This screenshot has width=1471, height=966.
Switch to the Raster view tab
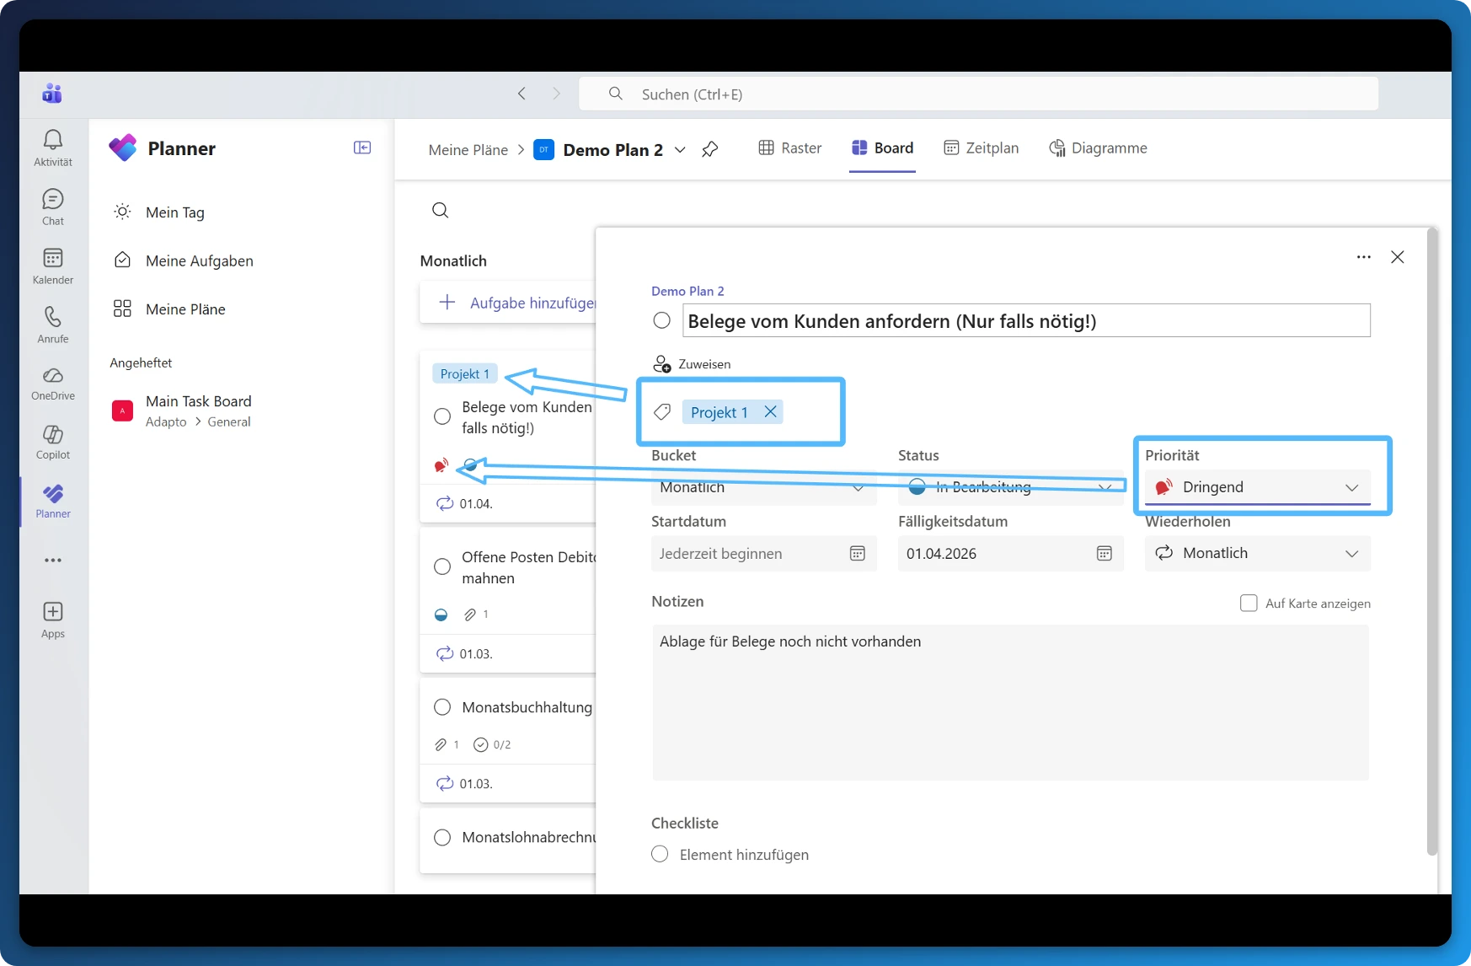click(x=789, y=148)
